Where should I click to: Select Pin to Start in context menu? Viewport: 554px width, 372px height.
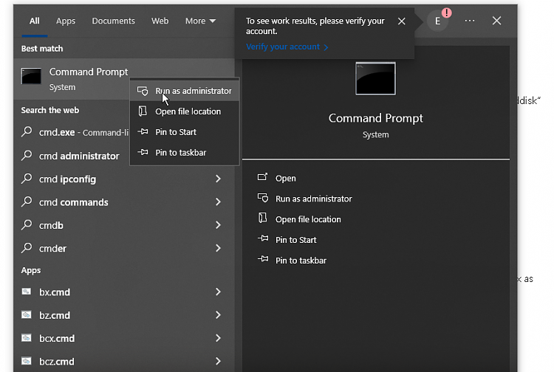185,132
